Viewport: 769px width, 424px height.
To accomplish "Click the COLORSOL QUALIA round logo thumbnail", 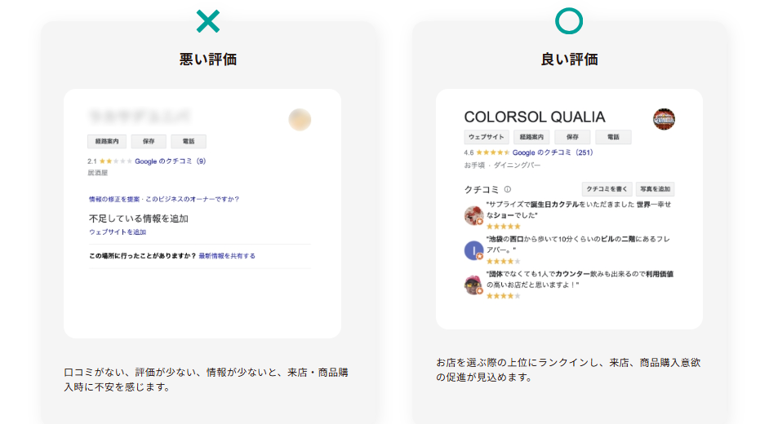I will click(x=664, y=119).
